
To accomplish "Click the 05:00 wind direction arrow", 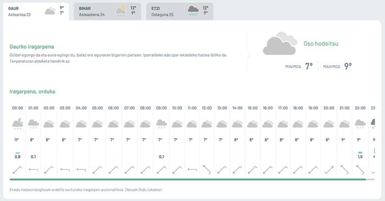I will pyautogui.click(x=97, y=170).
